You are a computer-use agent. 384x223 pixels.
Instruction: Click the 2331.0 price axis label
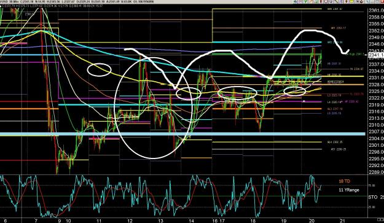click(377, 78)
